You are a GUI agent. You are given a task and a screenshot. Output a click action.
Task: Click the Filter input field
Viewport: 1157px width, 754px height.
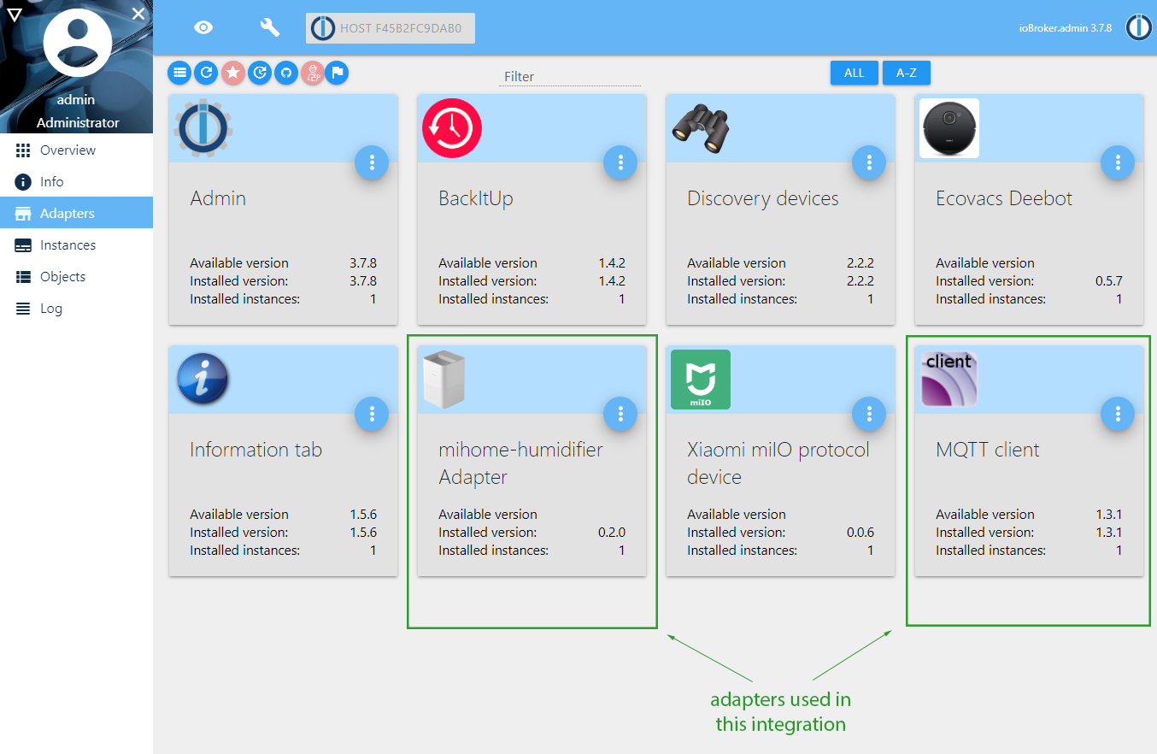[x=570, y=76]
